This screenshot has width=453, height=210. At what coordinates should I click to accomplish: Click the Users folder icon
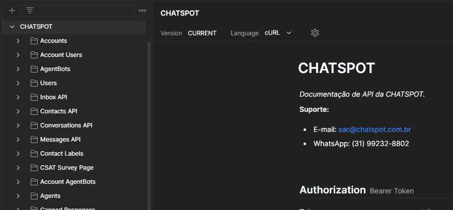point(34,83)
